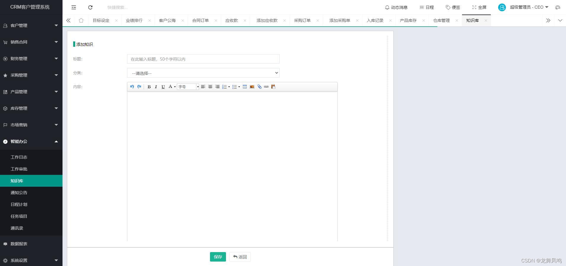Viewport: 566px width, 266px height.
Task: Close the 仓库管理 tab
Action: pos(457,20)
